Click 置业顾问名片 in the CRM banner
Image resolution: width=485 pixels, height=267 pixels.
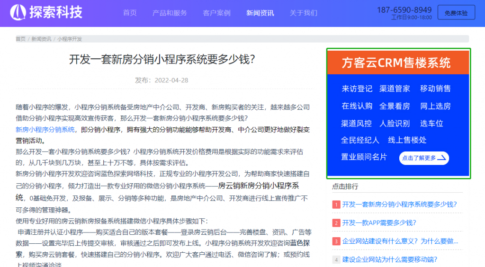click(364, 157)
